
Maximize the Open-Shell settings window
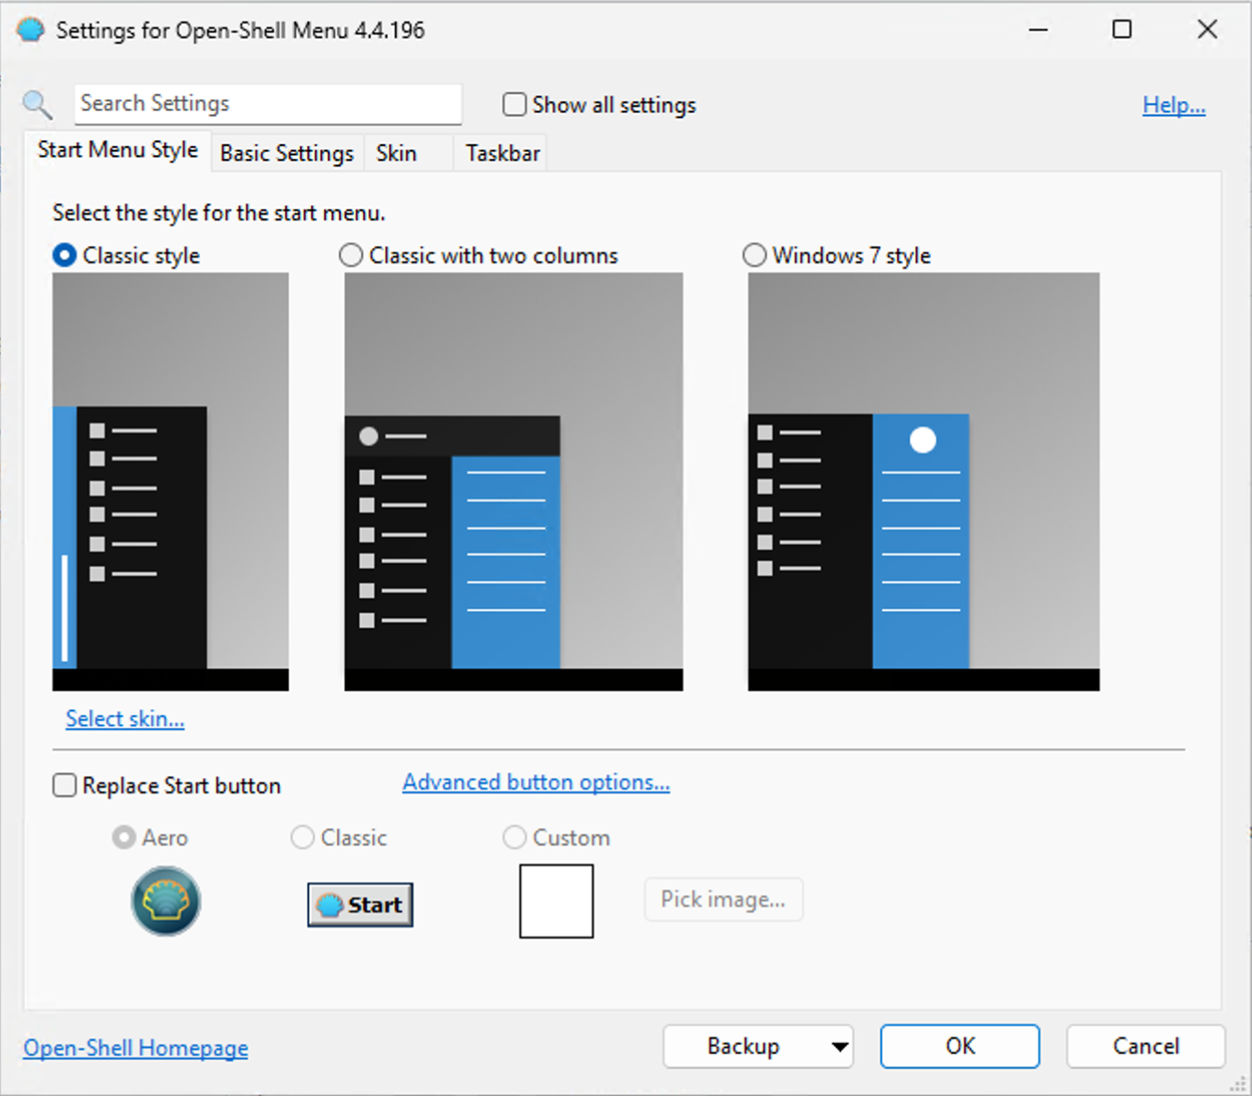click(x=1122, y=30)
